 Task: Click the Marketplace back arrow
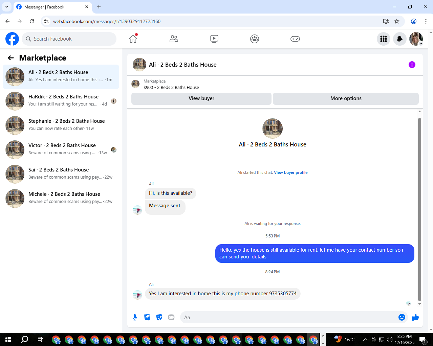pyautogui.click(x=11, y=58)
